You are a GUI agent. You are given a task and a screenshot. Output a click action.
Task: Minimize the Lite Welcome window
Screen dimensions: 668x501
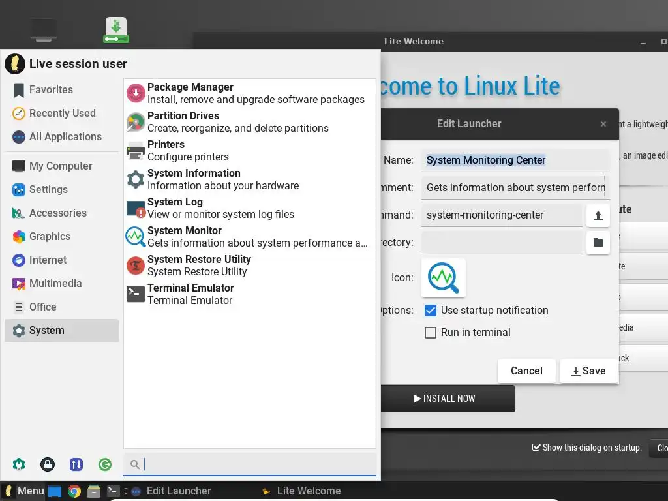click(643, 42)
